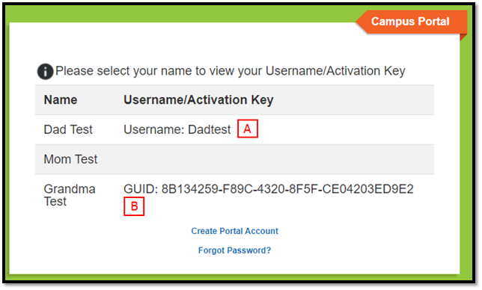Click the info icon beside the instruction
Screen dimensions: 482x290
coord(45,72)
